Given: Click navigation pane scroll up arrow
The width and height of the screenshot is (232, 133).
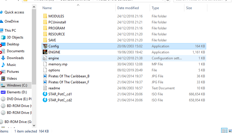Looking at the screenshot, I should click(34, 7).
